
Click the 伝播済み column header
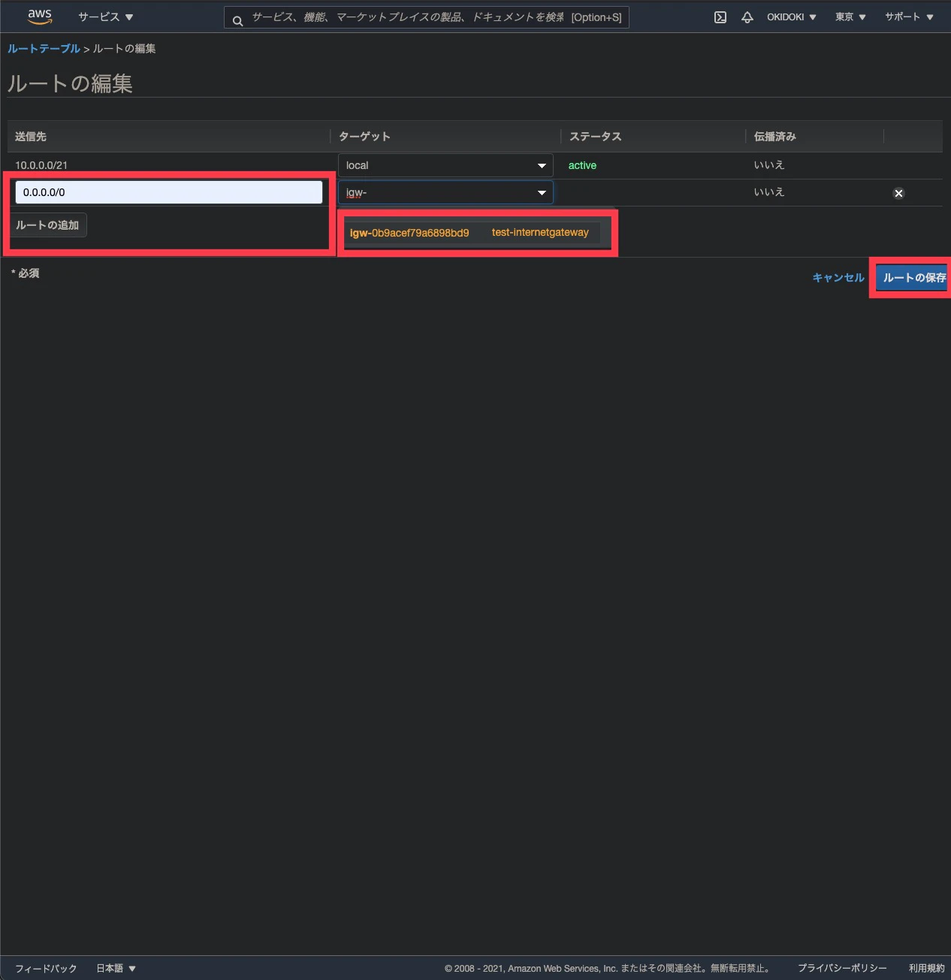point(775,136)
